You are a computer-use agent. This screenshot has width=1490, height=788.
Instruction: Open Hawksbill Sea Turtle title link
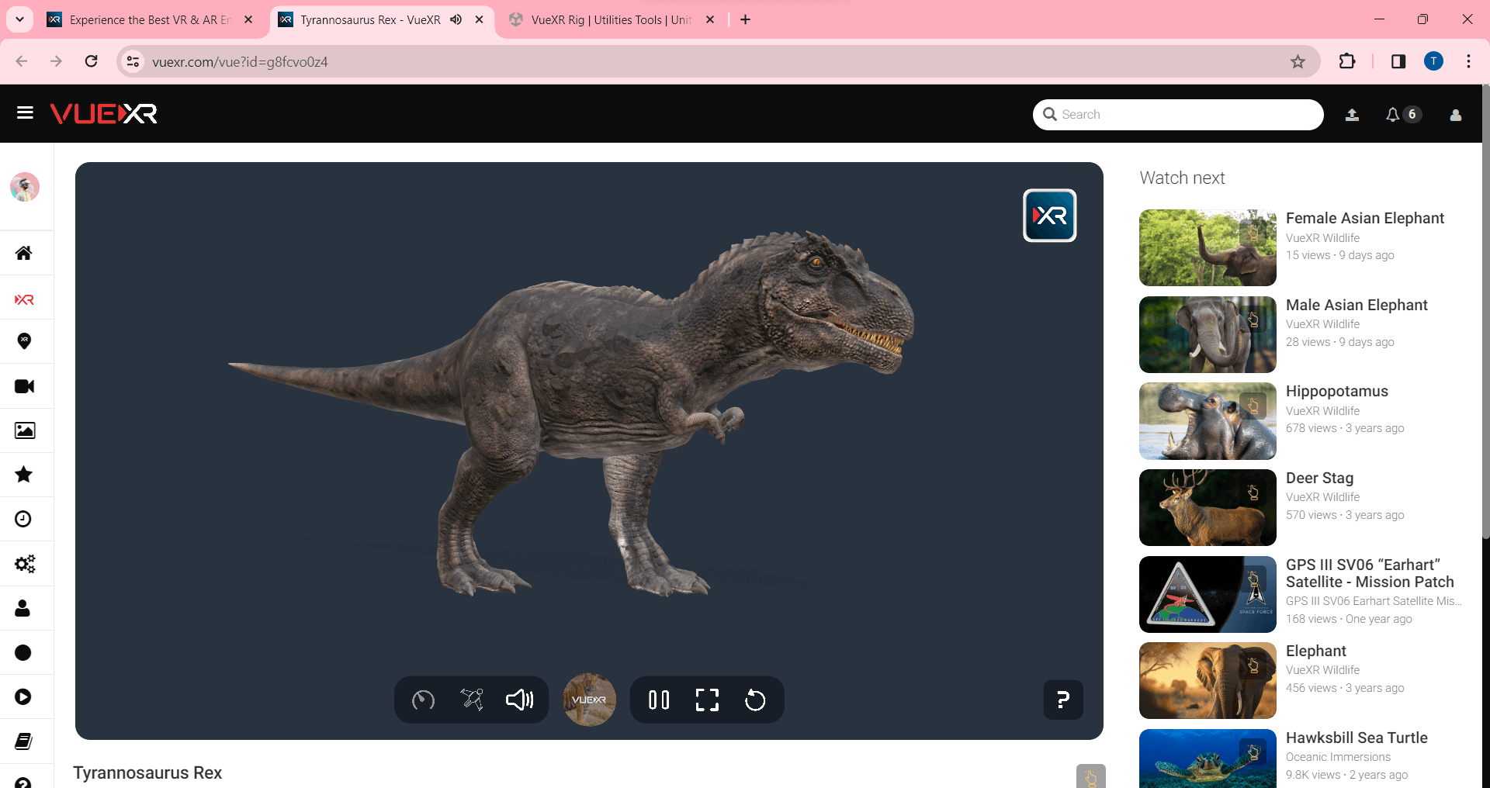pos(1357,738)
